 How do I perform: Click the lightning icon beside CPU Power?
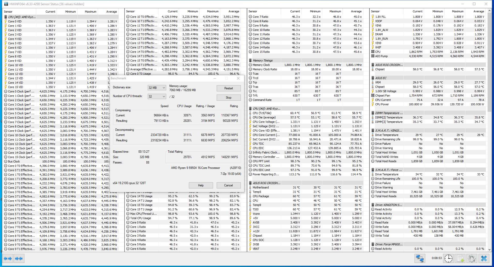click(x=373, y=104)
